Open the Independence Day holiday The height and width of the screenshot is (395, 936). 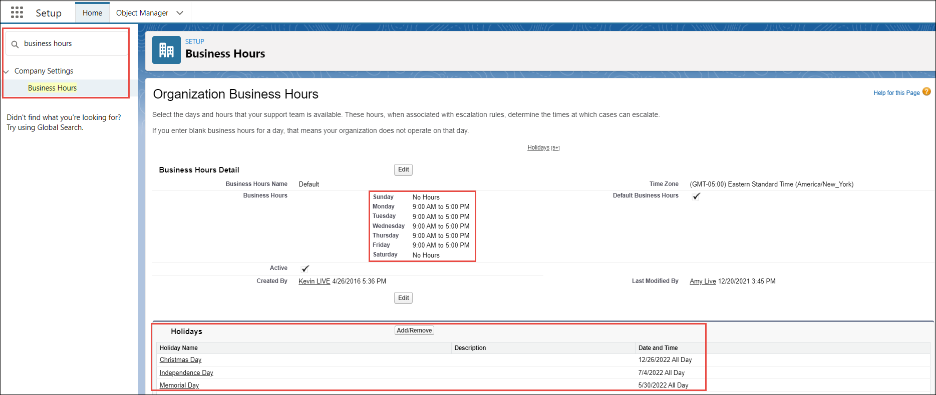186,373
